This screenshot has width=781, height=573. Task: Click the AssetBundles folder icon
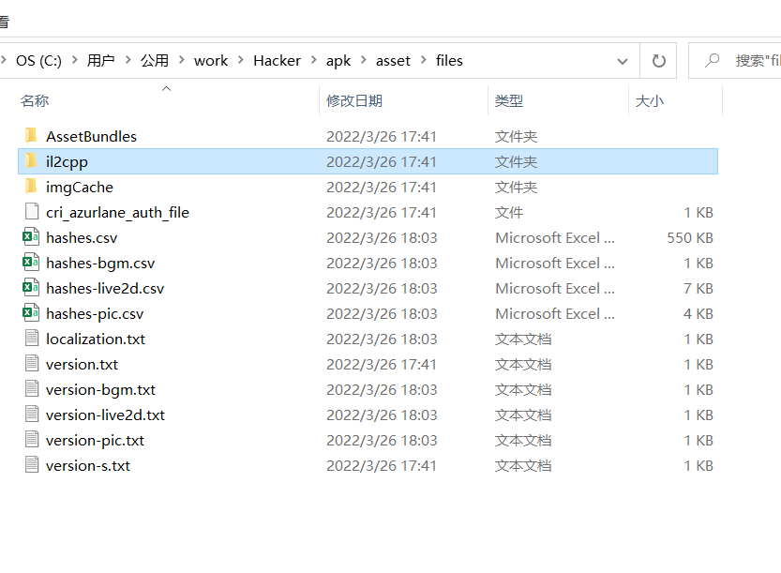pyautogui.click(x=31, y=136)
